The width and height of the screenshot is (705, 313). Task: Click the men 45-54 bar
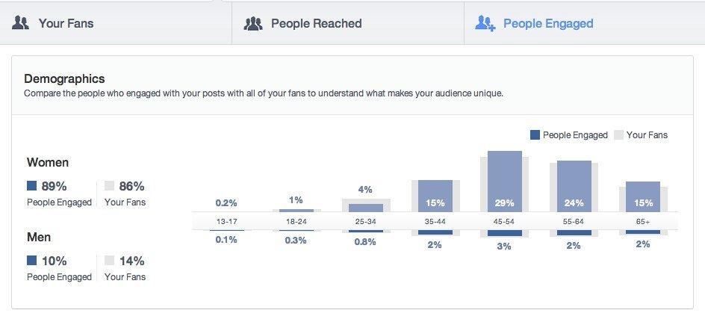point(504,234)
